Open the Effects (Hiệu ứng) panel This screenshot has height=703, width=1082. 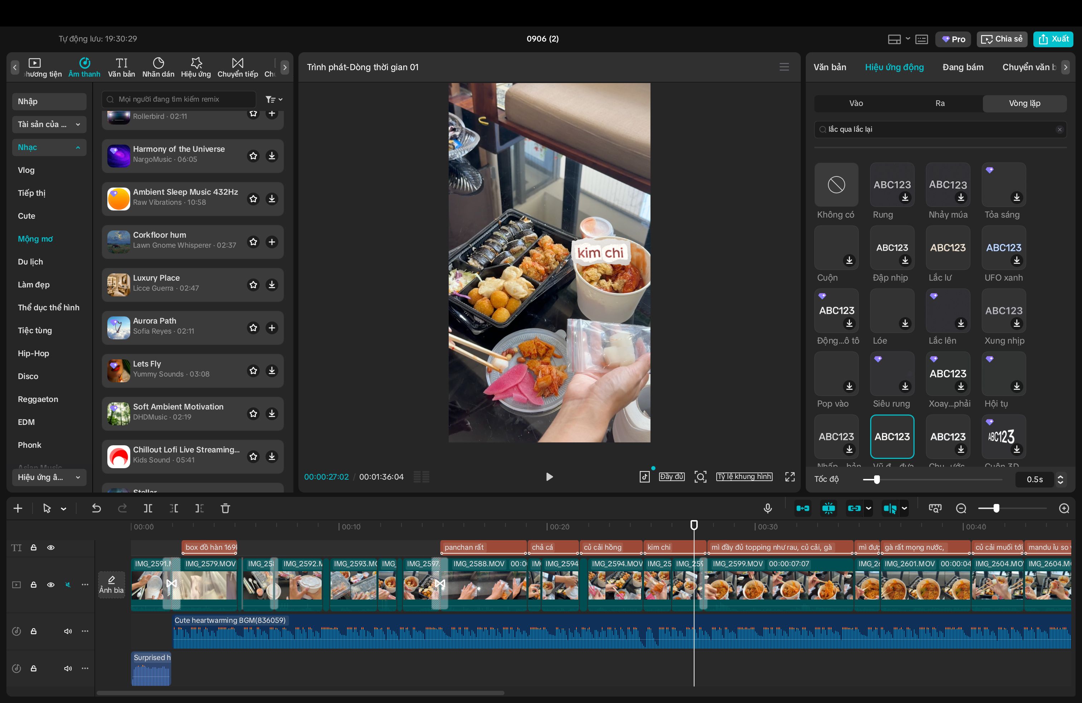click(196, 67)
